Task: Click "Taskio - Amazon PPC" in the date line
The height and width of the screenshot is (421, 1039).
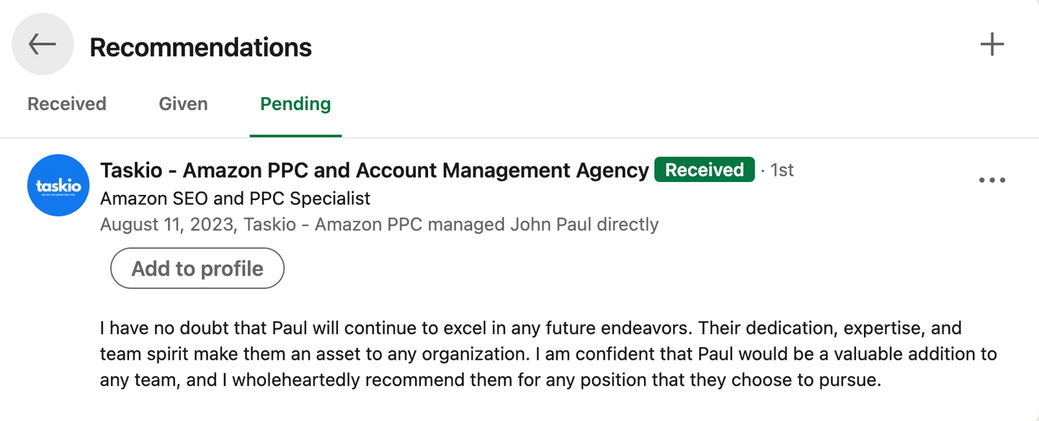Action: [333, 225]
